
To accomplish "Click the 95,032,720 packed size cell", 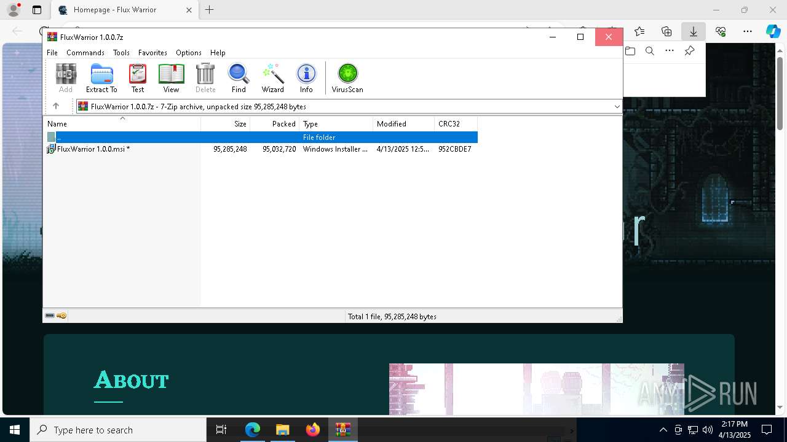I will pyautogui.click(x=279, y=149).
